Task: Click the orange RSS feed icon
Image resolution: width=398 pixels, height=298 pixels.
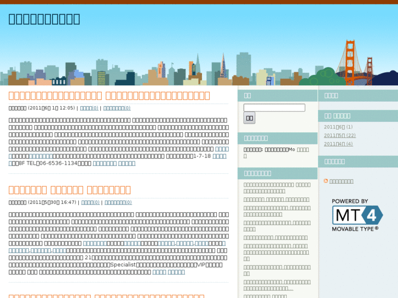Action: (326, 181)
